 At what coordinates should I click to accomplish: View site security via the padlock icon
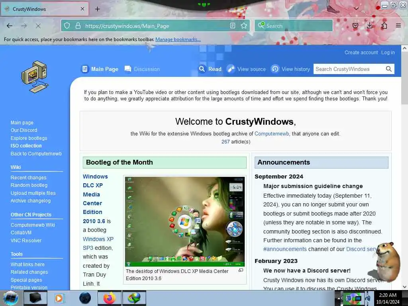78,26
